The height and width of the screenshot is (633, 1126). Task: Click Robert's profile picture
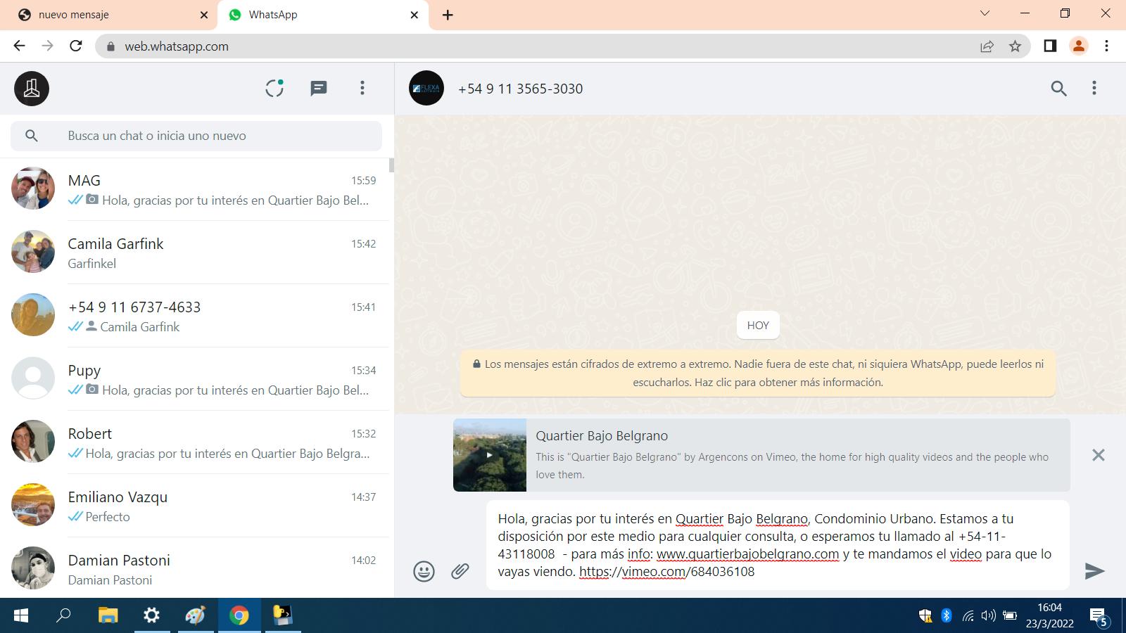point(33,442)
